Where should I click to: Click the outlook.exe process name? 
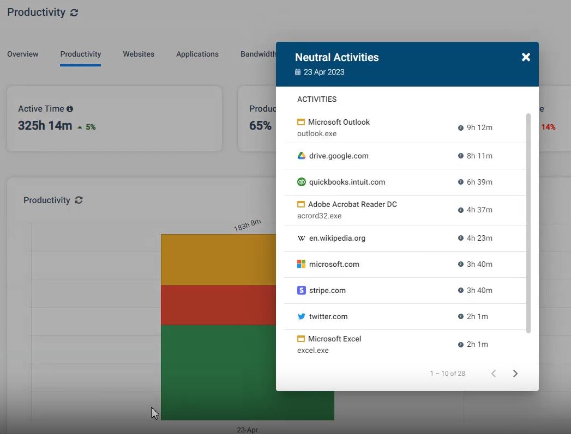point(317,134)
